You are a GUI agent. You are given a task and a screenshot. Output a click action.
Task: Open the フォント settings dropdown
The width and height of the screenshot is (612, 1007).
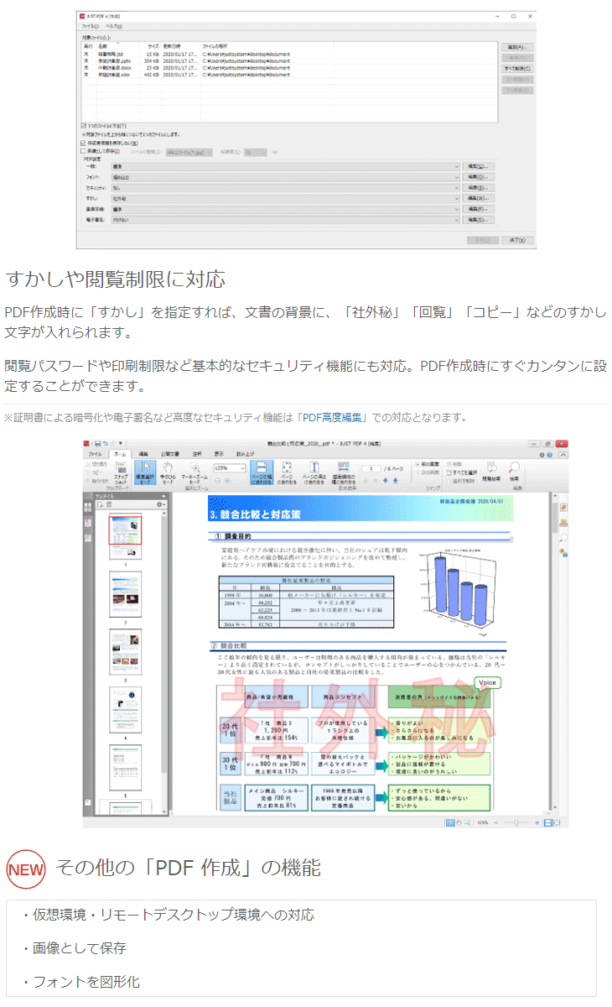pyautogui.click(x=285, y=177)
